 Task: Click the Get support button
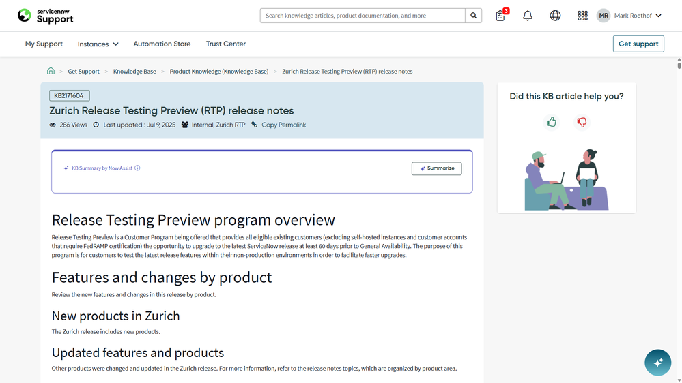pos(638,44)
